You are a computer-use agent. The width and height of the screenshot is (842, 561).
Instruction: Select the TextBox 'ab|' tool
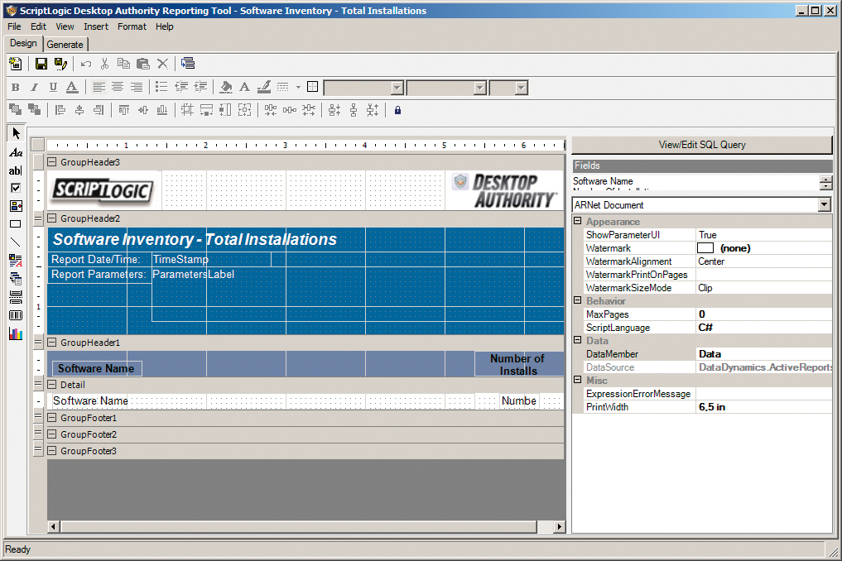pyautogui.click(x=16, y=170)
